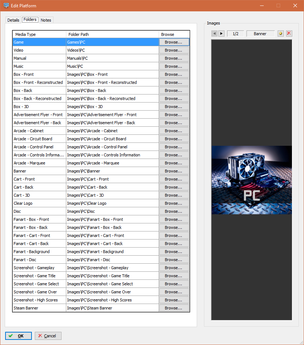Show the next platform image
The width and height of the screenshot is (304, 345).
click(221, 34)
